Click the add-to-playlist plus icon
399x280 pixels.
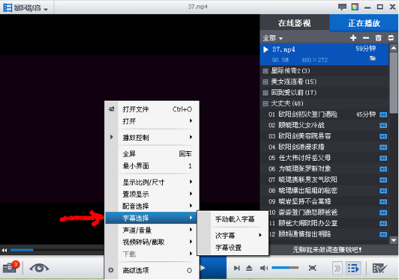(353, 38)
